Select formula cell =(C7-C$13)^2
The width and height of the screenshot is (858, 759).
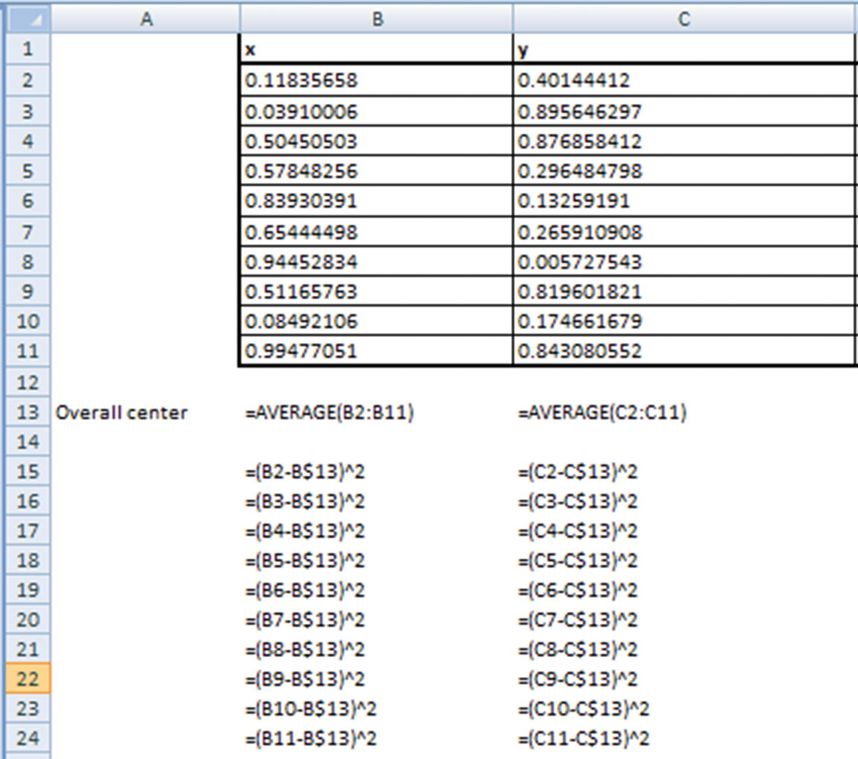pos(685,619)
